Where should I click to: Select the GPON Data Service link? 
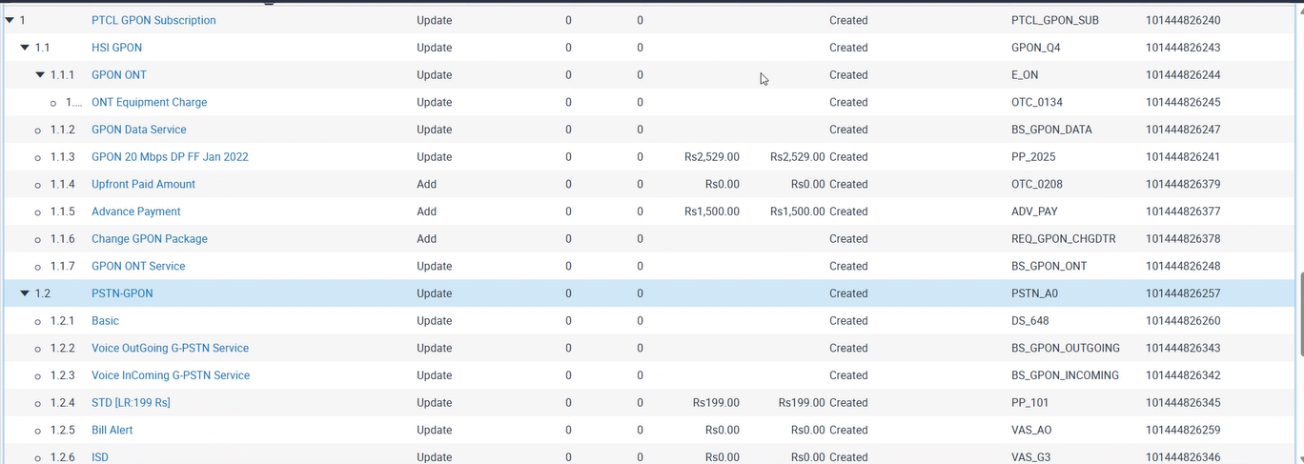(x=138, y=130)
